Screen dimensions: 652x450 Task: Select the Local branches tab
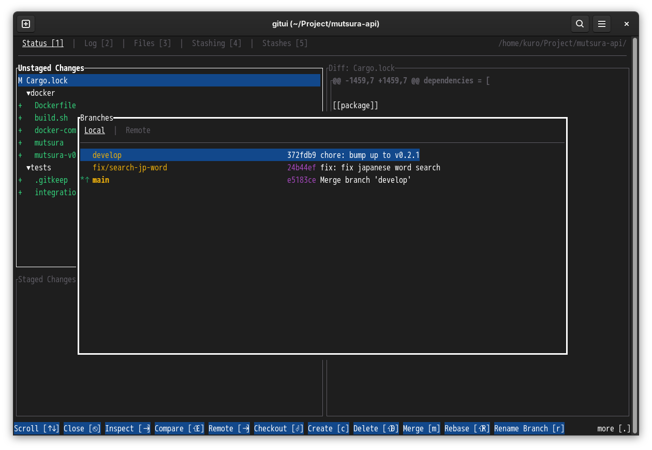tap(95, 130)
